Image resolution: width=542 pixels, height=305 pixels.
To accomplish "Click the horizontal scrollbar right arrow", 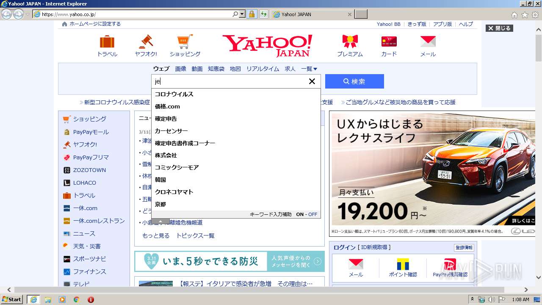I will click(526, 290).
